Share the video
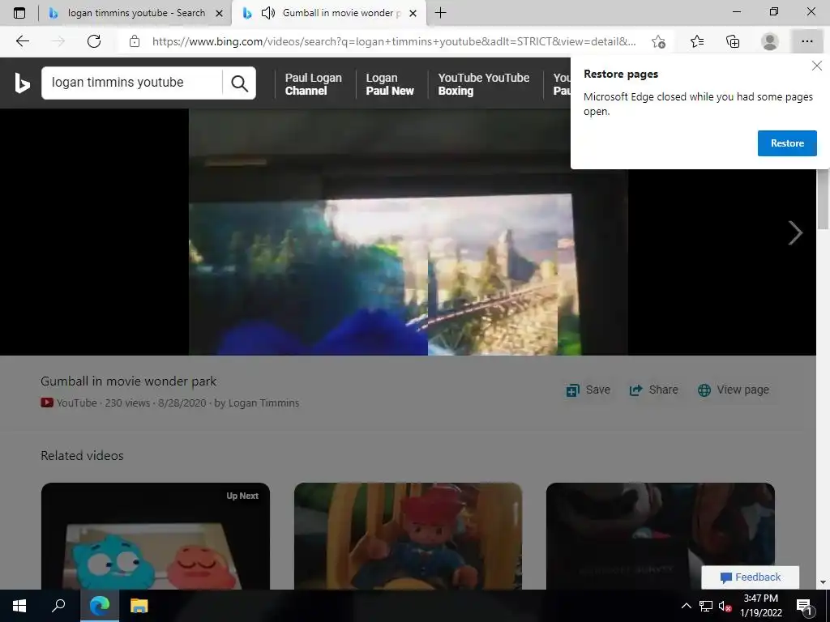 (653, 390)
